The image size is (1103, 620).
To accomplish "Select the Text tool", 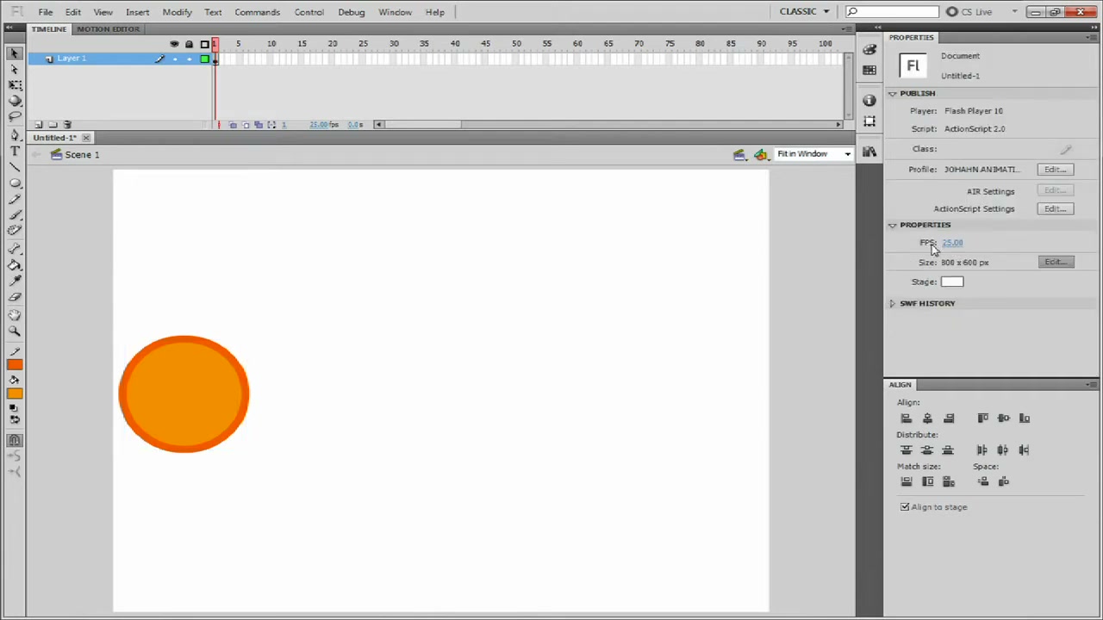I will coord(15,152).
